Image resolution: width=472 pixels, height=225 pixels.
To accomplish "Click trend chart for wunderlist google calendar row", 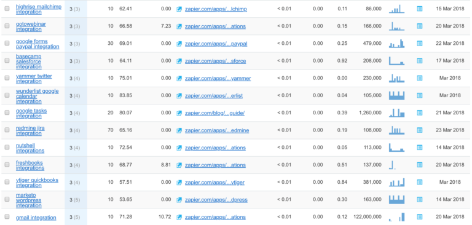I will pos(397,95).
